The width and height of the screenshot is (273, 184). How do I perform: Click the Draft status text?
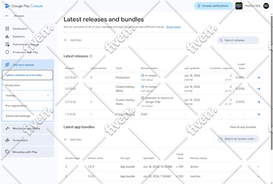point(144,114)
